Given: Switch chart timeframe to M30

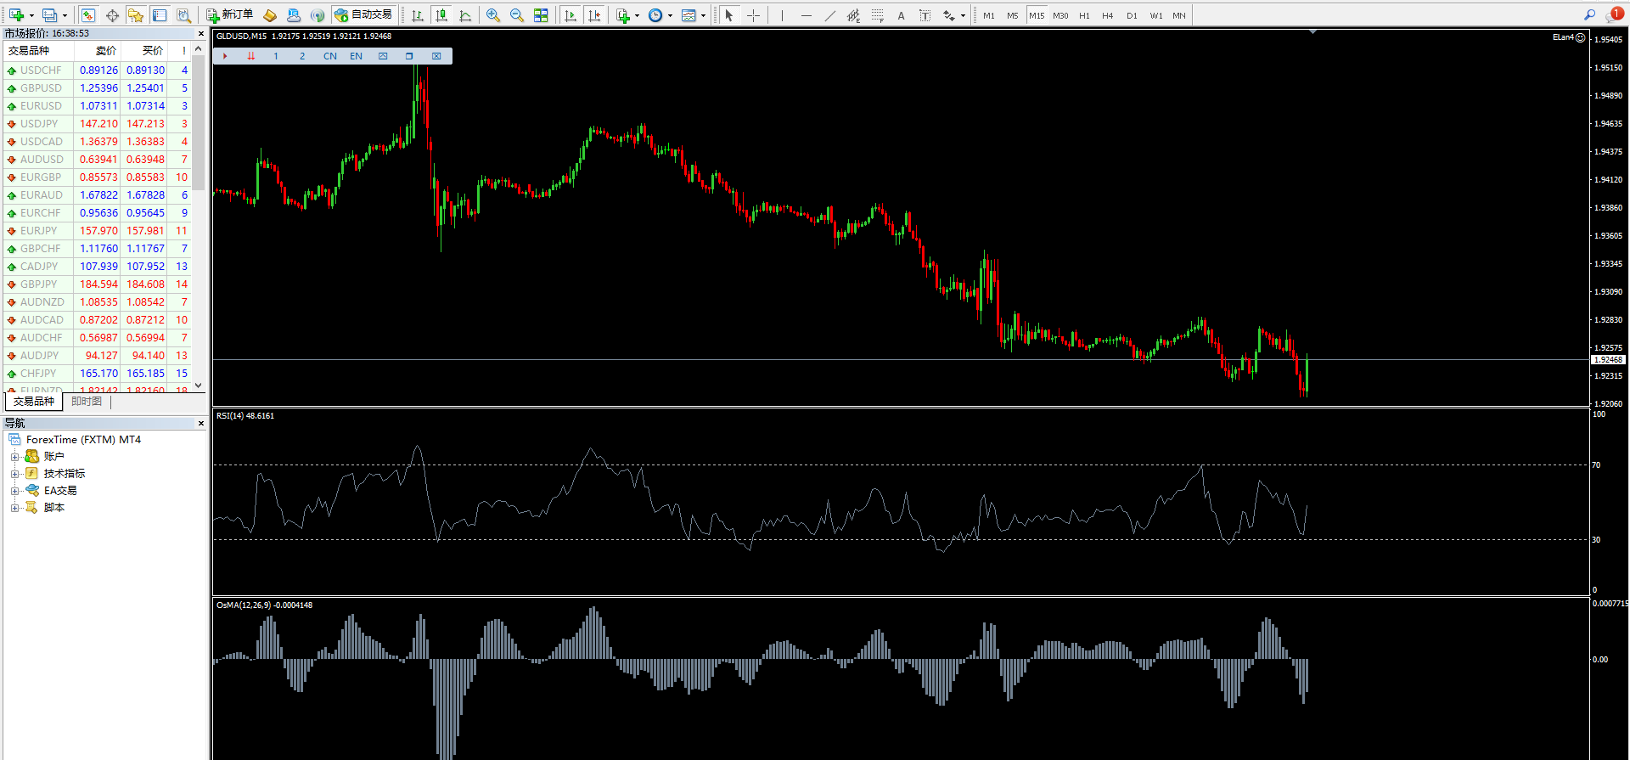Looking at the screenshot, I should 1060,15.
